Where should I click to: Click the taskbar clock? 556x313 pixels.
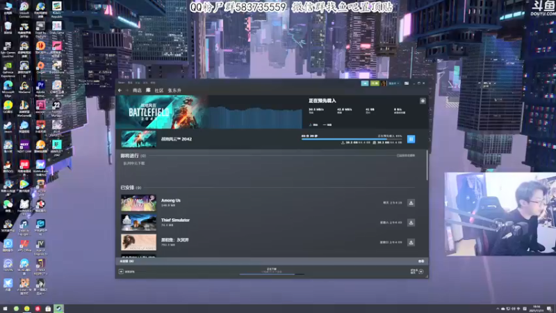point(537,309)
